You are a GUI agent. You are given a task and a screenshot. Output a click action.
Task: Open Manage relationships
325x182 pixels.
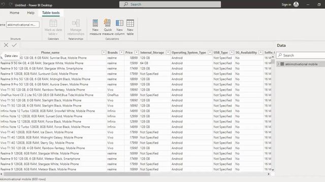[76, 27]
